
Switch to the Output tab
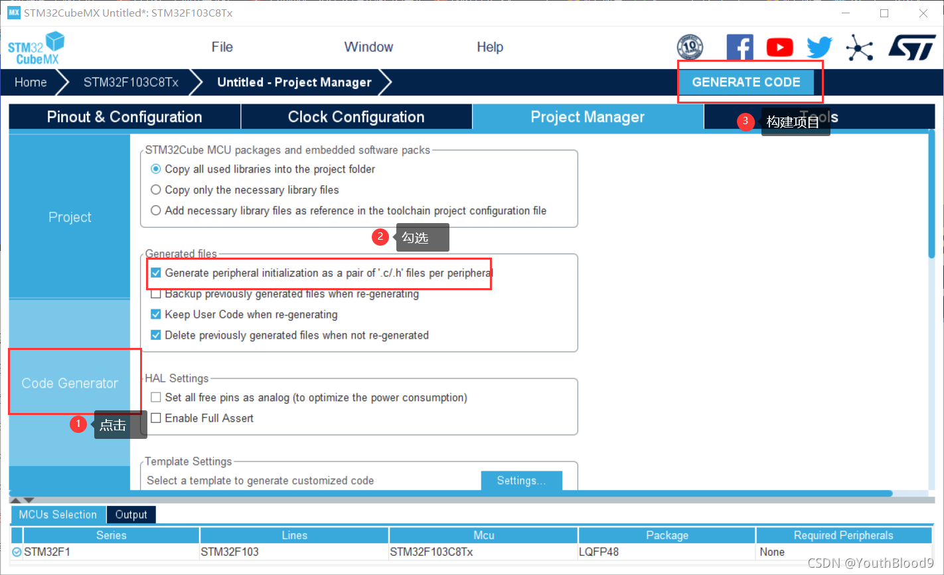click(131, 515)
